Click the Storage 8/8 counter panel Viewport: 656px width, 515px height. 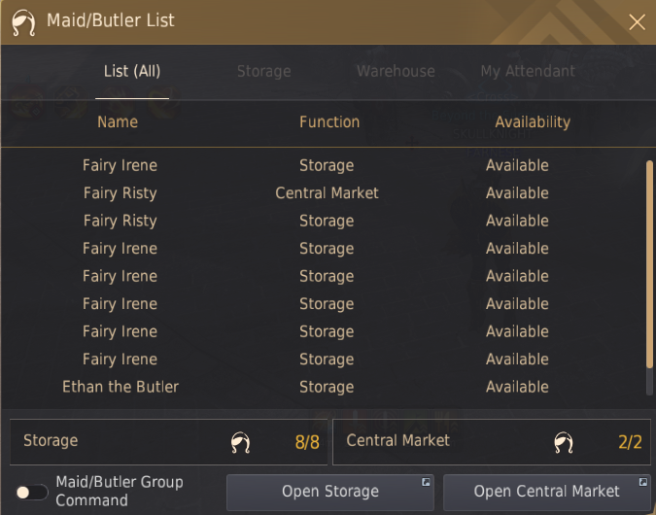(x=168, y=442)
